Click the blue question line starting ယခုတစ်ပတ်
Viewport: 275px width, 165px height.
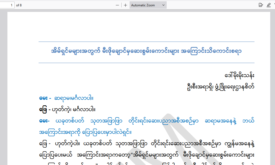[x=147, y=121]
